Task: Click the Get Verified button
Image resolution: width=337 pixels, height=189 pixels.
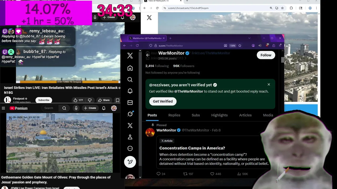Action: [x=163, y=101]
